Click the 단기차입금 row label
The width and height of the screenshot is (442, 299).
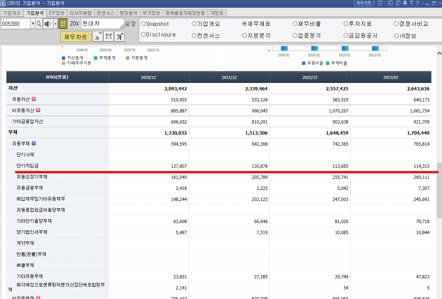tap(28, 166)
